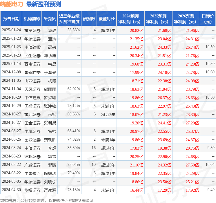
Task: Click 中信证券 institution cell
Action: 32,148
